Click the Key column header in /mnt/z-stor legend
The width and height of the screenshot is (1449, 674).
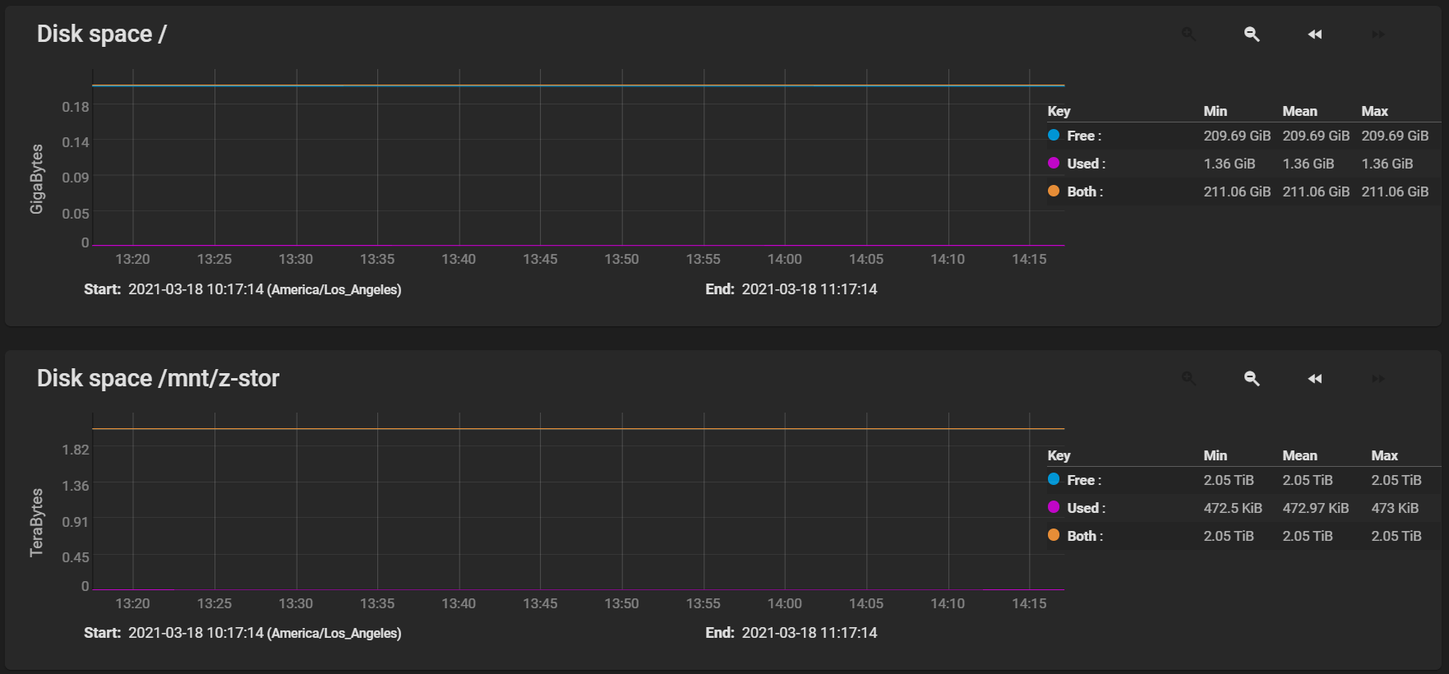pyautogui.click(x=1059, y=455)
